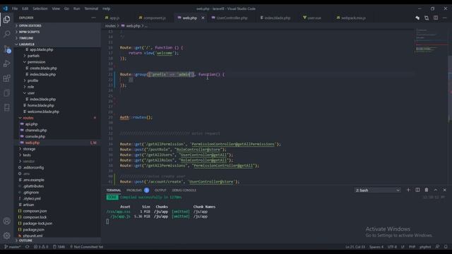Image resolution: width=452 pixels, height=254 pixels.
Task: Expand the storage folder
Action: (x=29, y=149)
